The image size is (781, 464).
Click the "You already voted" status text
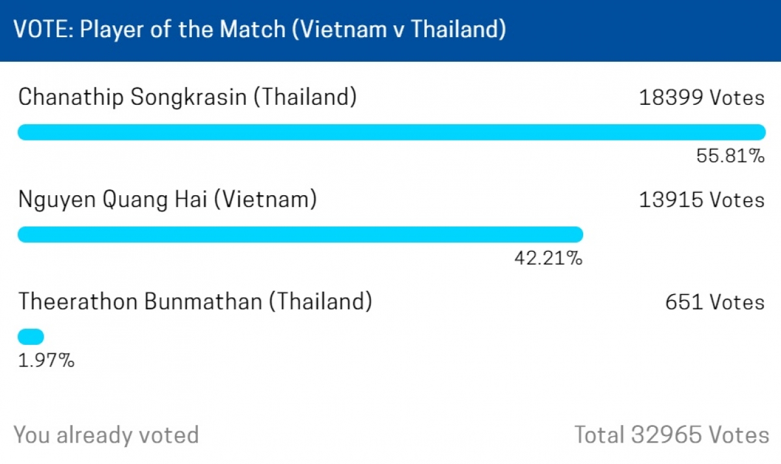tap(106, 435)
